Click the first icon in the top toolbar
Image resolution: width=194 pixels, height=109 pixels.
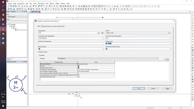tap(8, 6)
